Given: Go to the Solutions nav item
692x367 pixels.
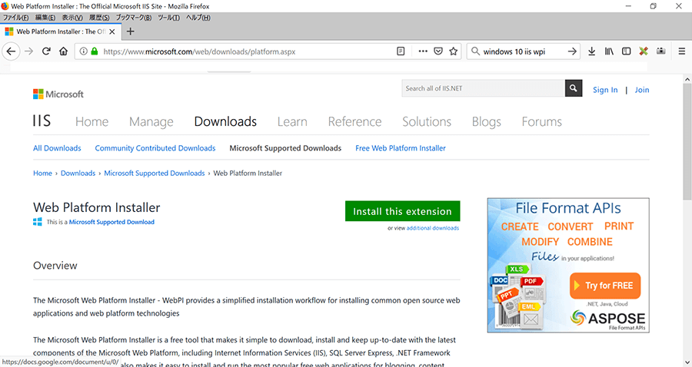Looking at the screenshot, I should (x=427, y=121).
